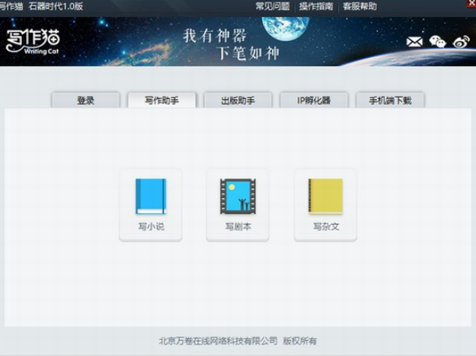Screen dimensions: 476x356
Task: Switch to the 登录 tab
Action: pyautogui.click(x=85, y=100)
